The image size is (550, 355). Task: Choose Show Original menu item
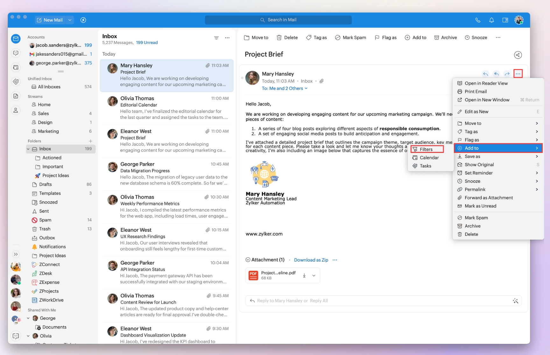[498, 165]
